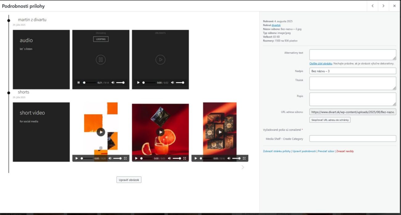Screen dimensions: 401x215
Task: Click the Rozmery 1500 na 936 pixelov text
Action: [x=280, y=41]
